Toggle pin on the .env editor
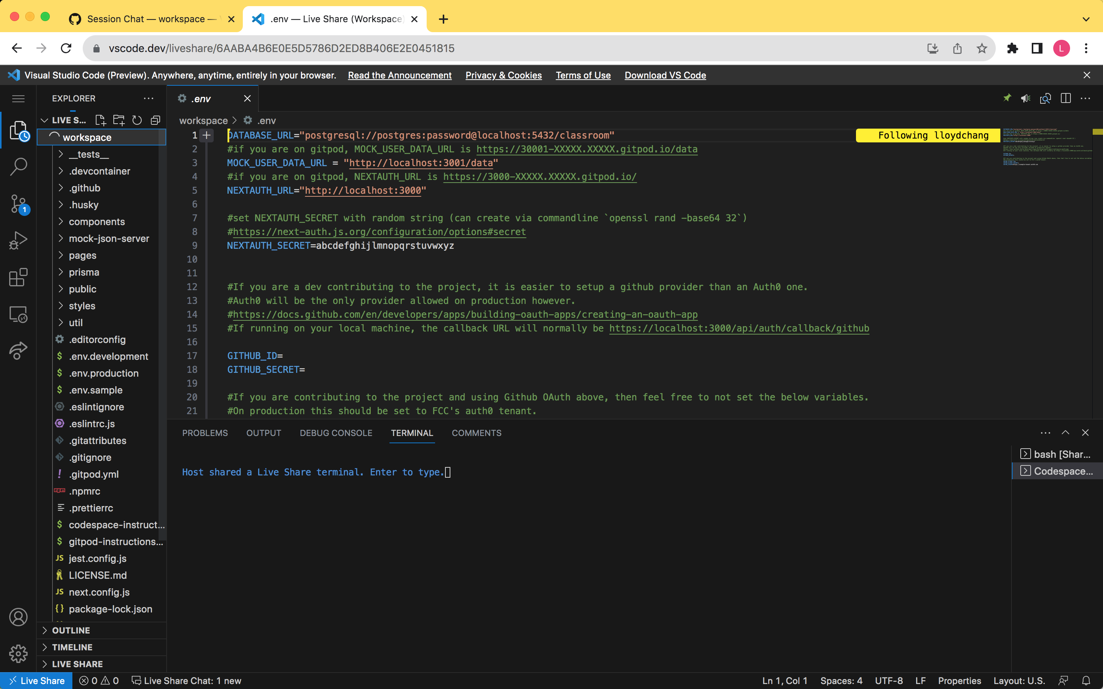The image size is (1103, 689). pos(1007,98)
